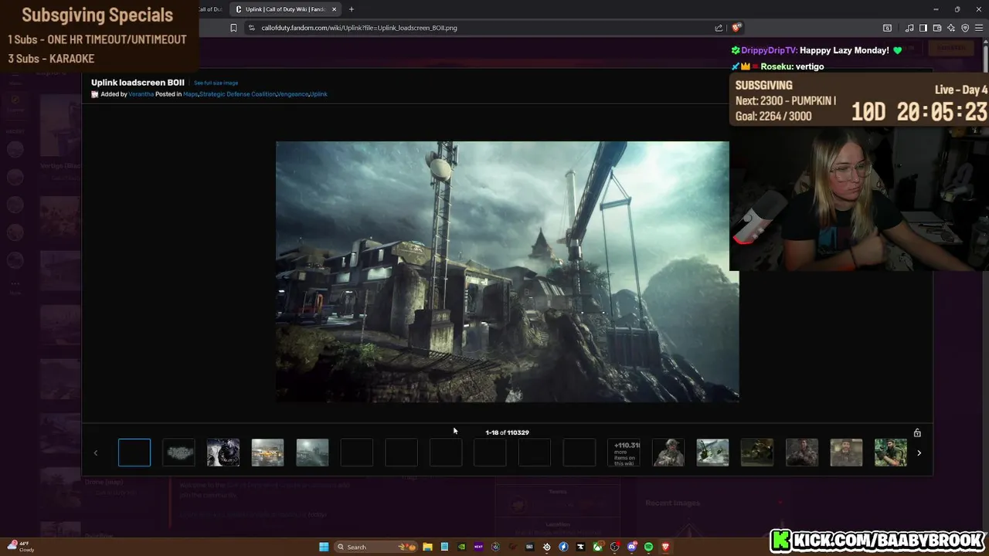Viewport: 989px width, 556px height.
Task: Open the Xbox app from taskbar
Action: point(597,547)
